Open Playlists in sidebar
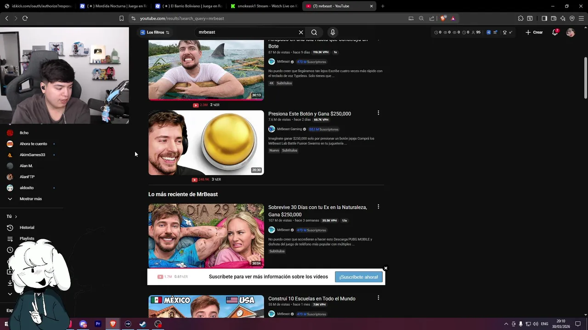 [x=27, y=239]
